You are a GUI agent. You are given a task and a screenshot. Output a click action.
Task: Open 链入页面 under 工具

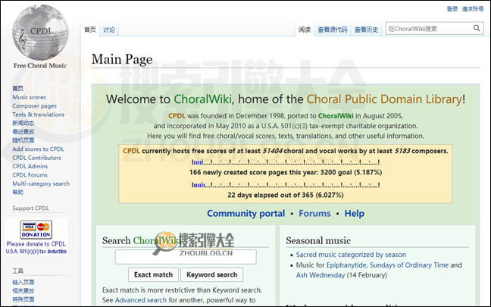coord(23,282)
